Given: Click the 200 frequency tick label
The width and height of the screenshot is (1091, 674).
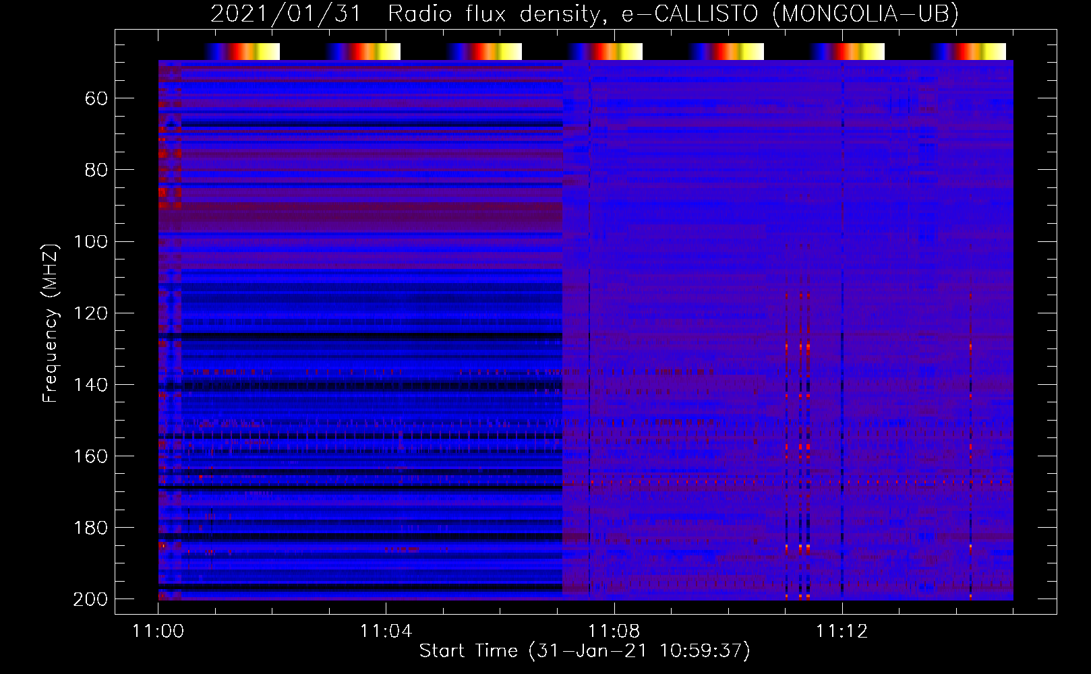Looking at the screenshot, I should 90,599.
